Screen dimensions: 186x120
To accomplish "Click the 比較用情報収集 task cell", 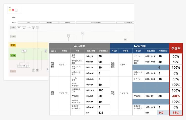I will (x=77, y=90).
